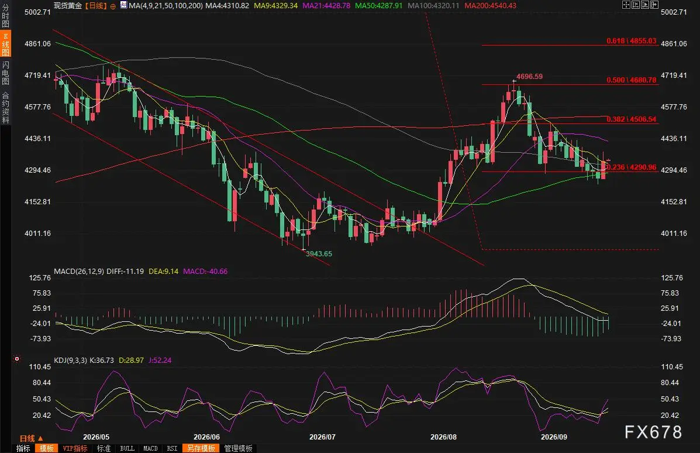This screenshot has width=700, height=453.
Task: Switch to the 分时图 side tab
Action: [5, 16]
